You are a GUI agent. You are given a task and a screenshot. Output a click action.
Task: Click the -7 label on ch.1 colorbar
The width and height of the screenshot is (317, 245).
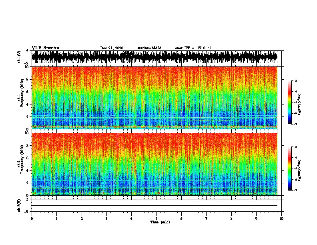point(295,124)
